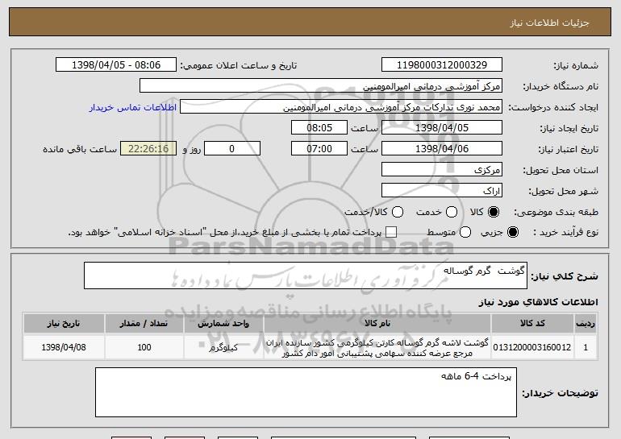Click the public announcement date field 1398/04/05 - 08:06
This screenshot has width=621, height=439.
[x=116, y=65]
